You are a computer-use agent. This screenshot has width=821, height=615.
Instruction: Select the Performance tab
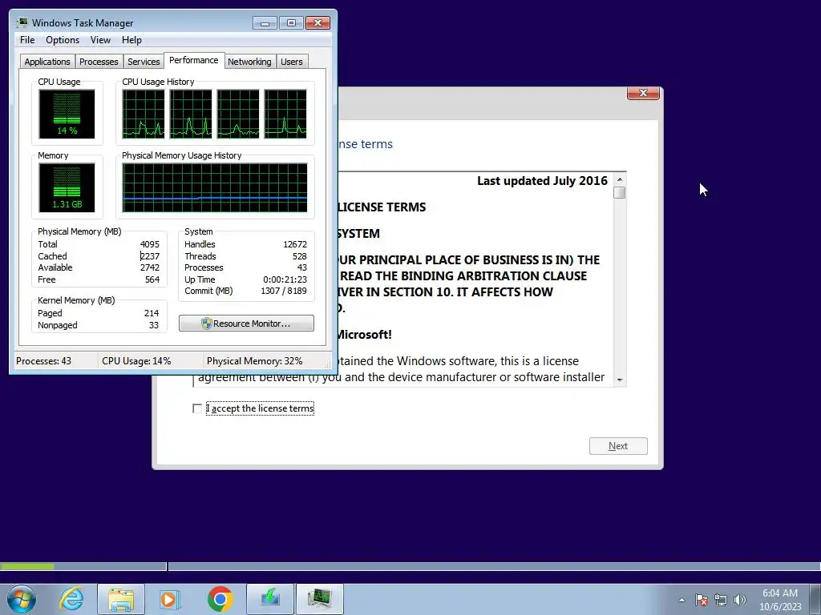coord(194,60)
